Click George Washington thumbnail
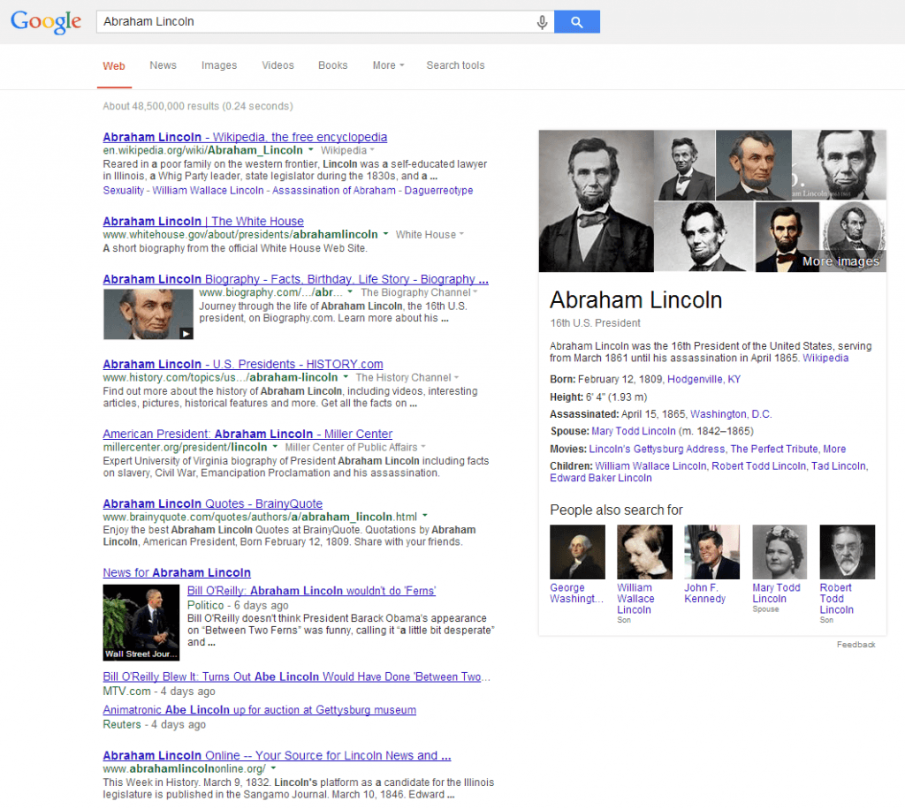905x809 pixels. (x=577, y=552)
